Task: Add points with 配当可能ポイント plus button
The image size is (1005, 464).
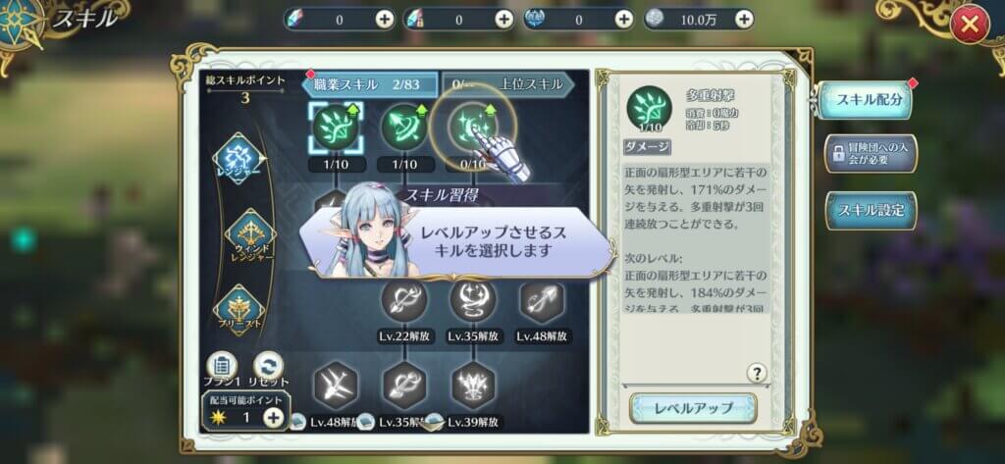Action: [273, 418]
